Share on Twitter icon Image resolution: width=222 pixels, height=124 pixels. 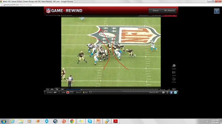click(x=175, y=92)
